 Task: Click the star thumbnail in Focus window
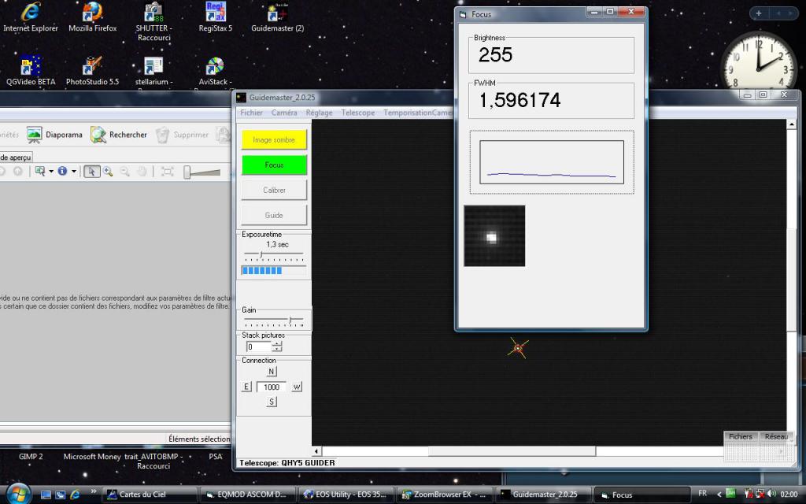pyautogui.click(x=494, y=236)
